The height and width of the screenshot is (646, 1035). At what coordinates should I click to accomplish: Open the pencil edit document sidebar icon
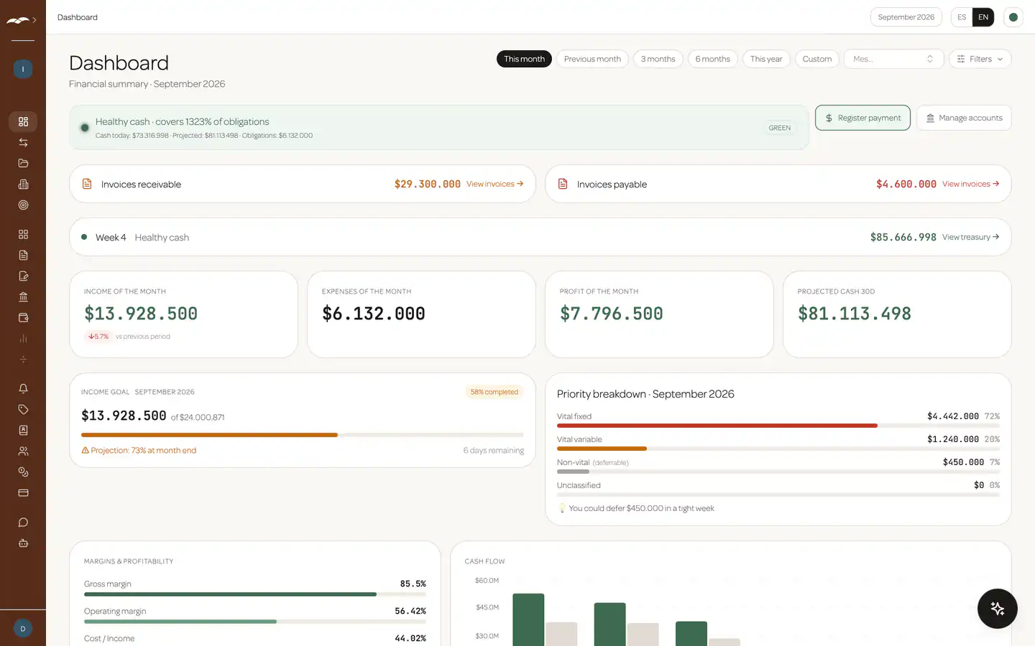click(x=23, y=276)
